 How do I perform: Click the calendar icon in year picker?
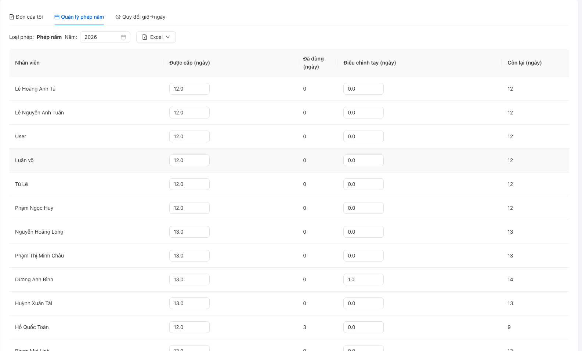(123, 37)
